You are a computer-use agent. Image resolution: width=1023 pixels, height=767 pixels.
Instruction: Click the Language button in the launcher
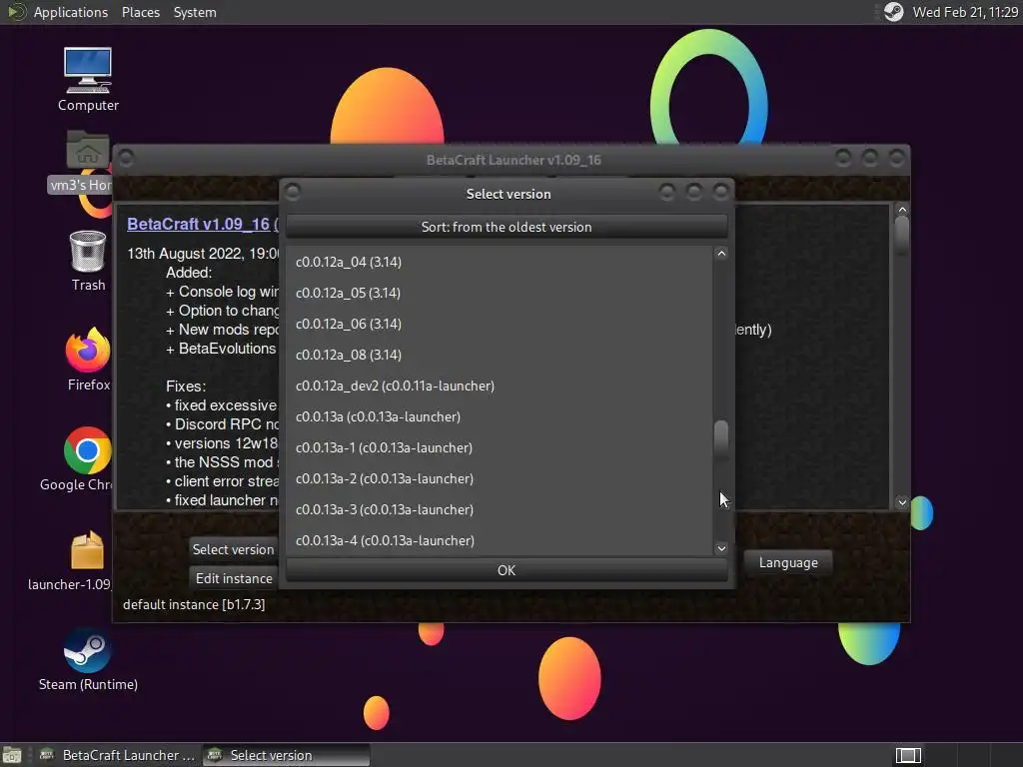pyautogui.click(x=788, y=562)
